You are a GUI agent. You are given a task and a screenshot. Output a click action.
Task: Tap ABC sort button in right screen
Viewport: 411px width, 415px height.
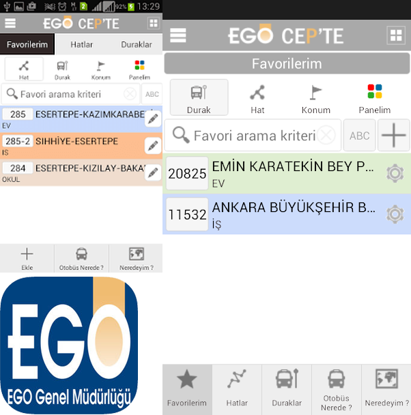pos(359,135)
